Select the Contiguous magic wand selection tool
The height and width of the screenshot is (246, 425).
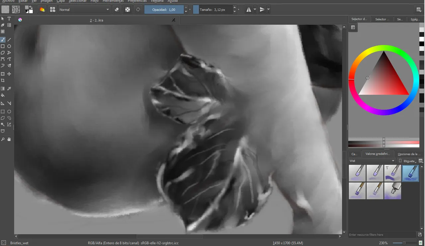(x=3, y=124)
